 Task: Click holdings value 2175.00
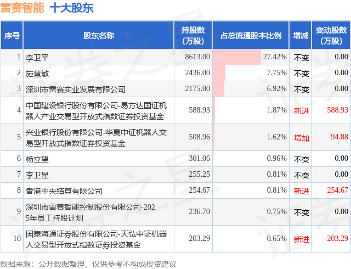(x=197, y=88)
